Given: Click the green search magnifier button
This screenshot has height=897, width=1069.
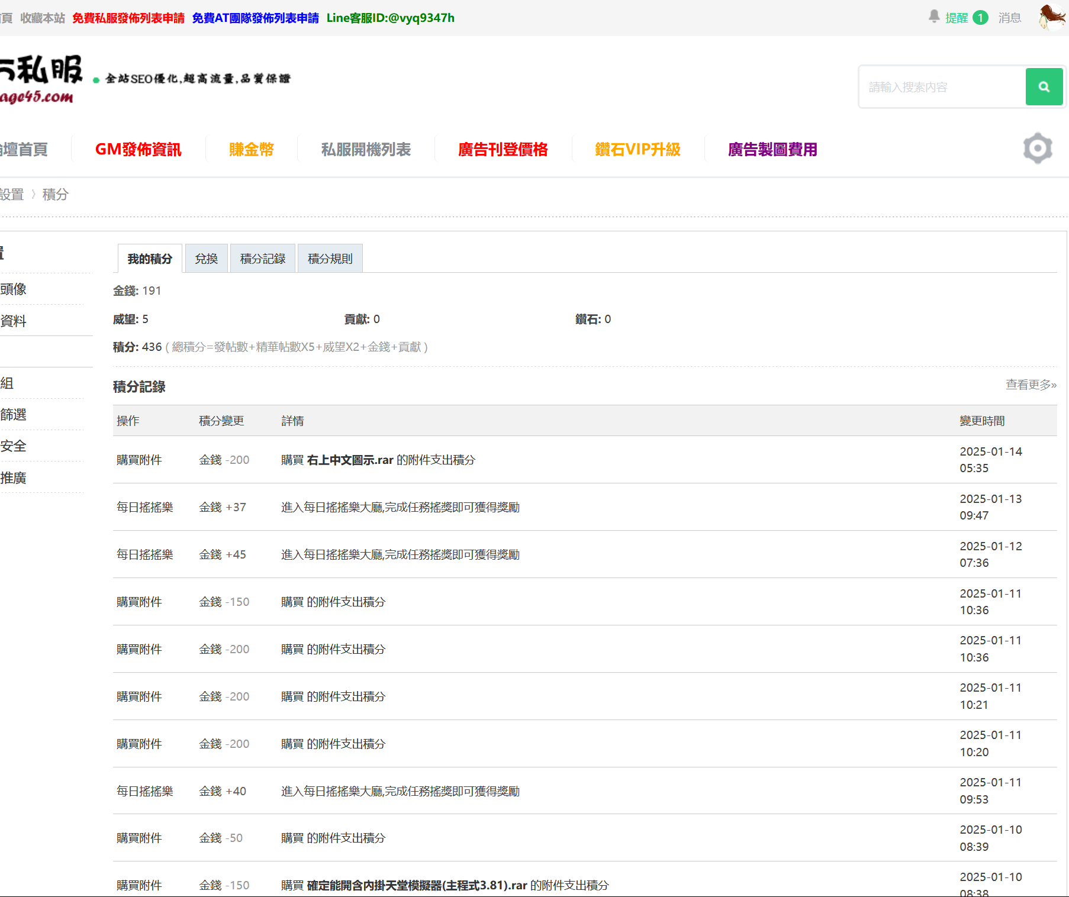Looking at the screenshot, I should tap(1044, 87).
